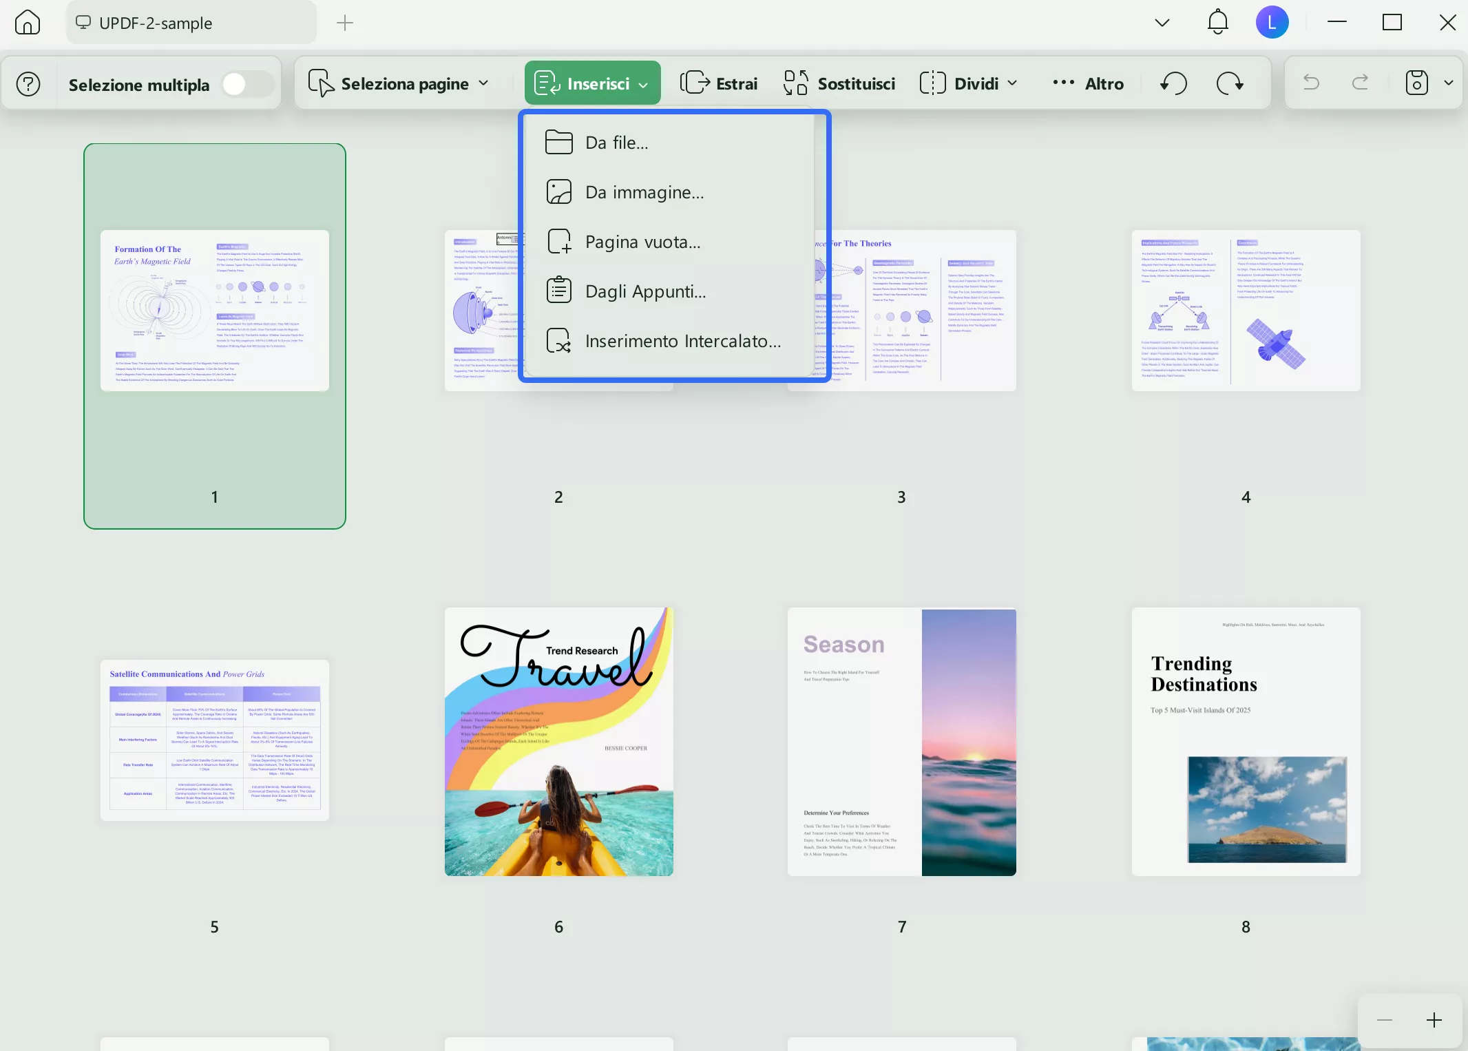Click the Sostituisci button

(839, 83)
